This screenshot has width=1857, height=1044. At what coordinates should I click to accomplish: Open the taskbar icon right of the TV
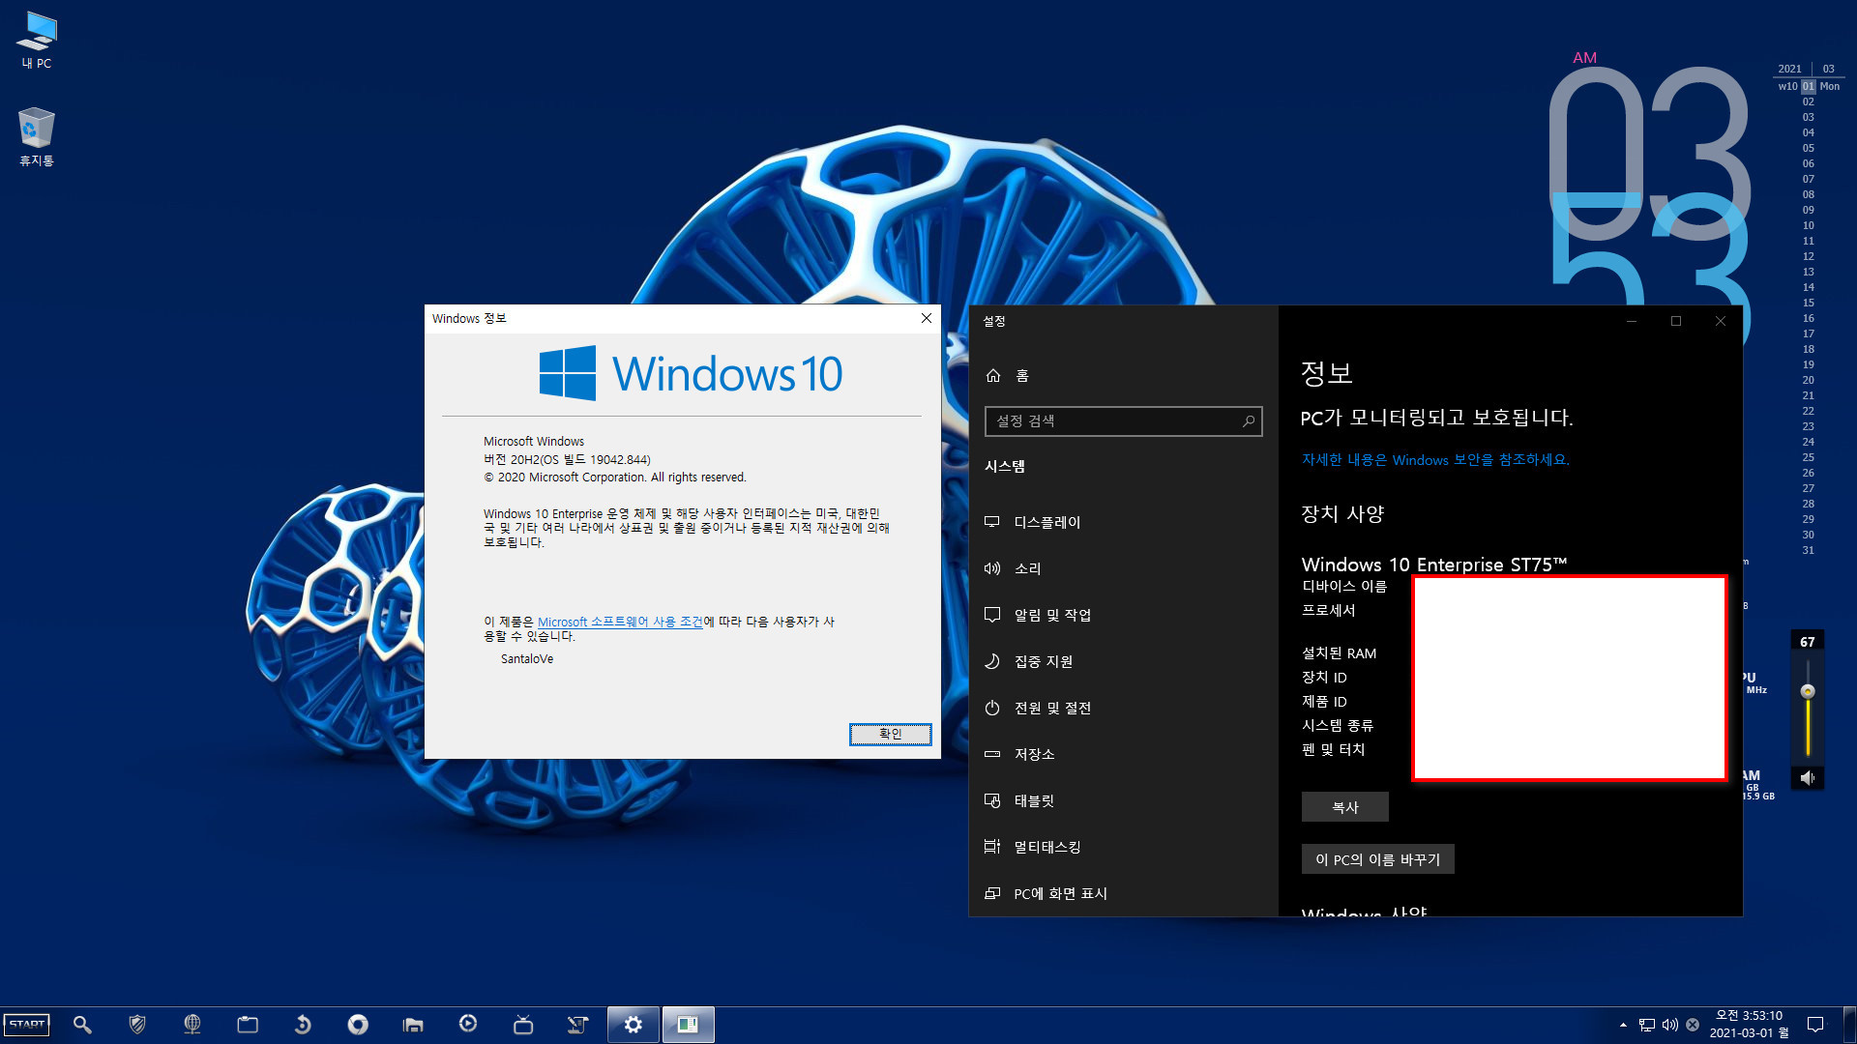coord(577,1025)
